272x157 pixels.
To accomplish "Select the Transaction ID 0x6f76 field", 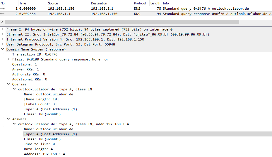I will point(35,54).
